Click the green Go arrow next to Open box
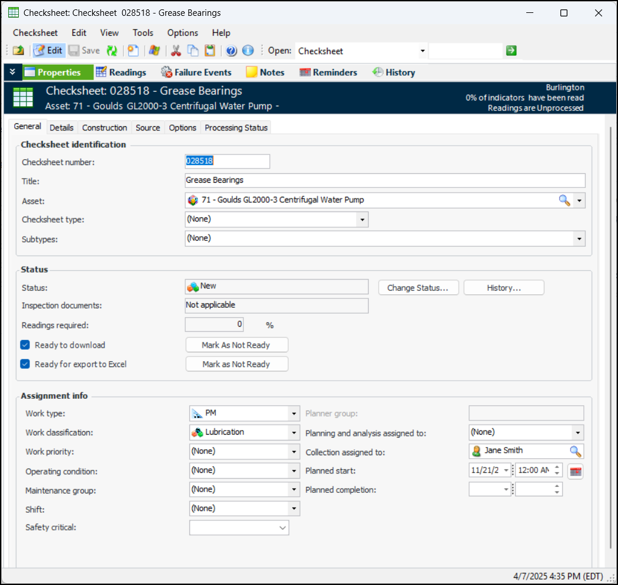This screenshot has height=585, width=618. pyautogui.click(x=511, y=51)
